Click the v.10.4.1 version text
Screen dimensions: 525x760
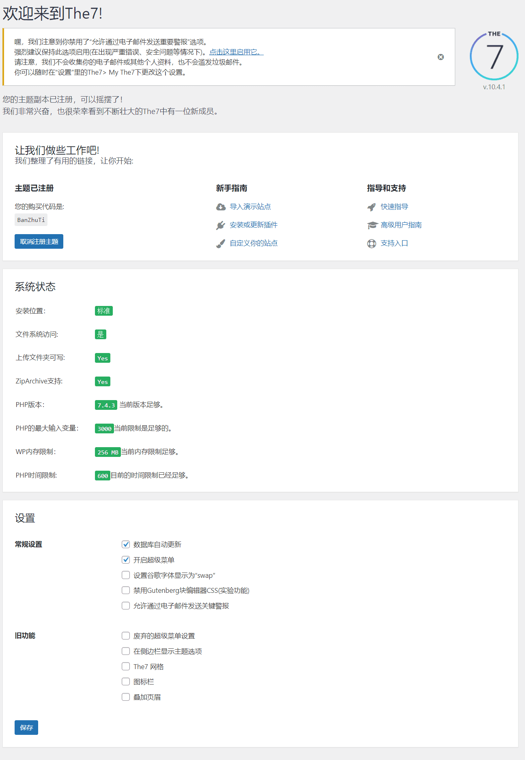pos(494,87)
